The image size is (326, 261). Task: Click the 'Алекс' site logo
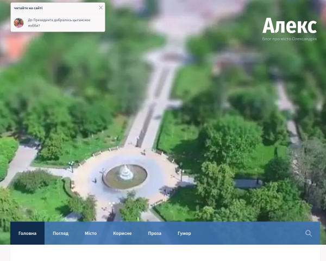pyautogui.click(x=290, y=26)
